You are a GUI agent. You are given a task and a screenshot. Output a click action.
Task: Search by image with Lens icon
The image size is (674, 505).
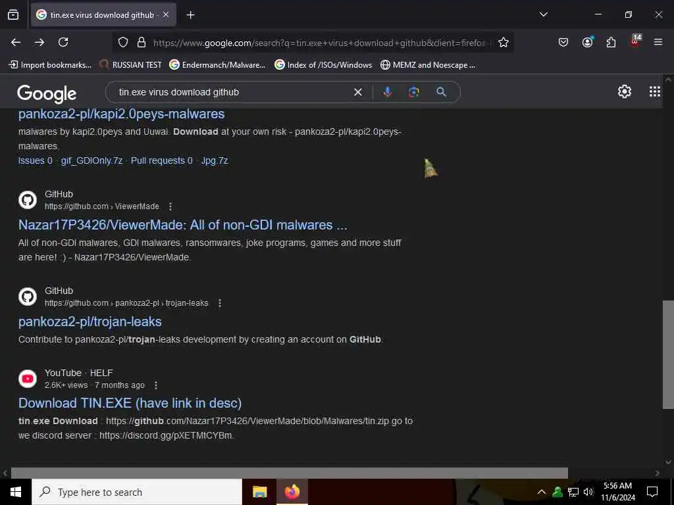413,92
